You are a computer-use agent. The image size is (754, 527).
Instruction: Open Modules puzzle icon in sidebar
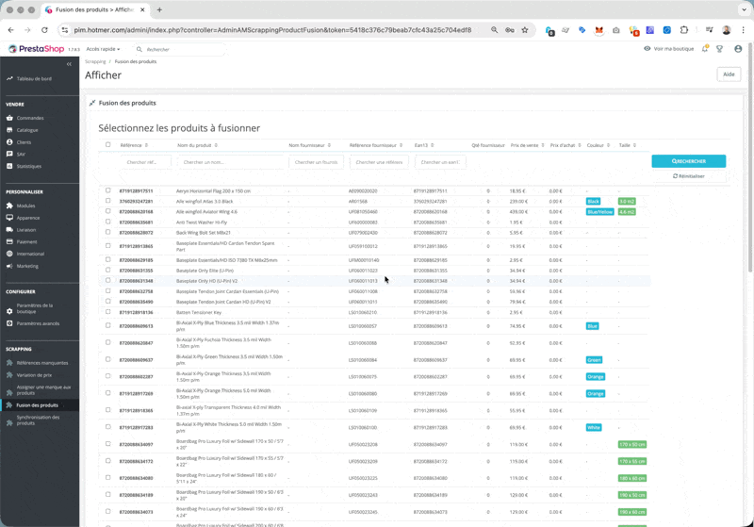point(9,206)
